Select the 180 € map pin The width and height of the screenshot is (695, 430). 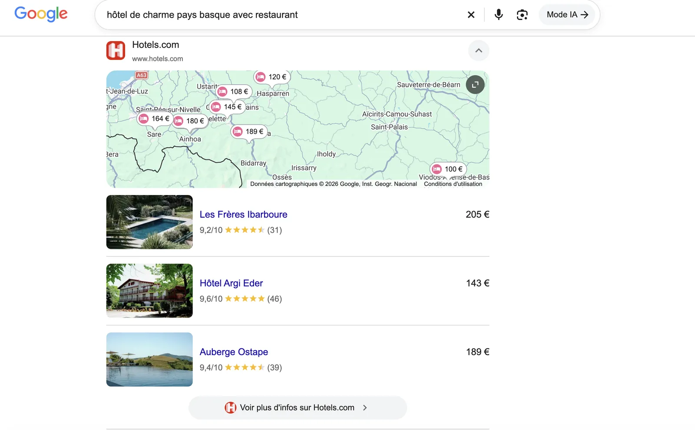click(190, 121)
